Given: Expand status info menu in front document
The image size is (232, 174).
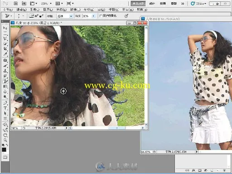Looking at the screenshot, I should 66,128.
